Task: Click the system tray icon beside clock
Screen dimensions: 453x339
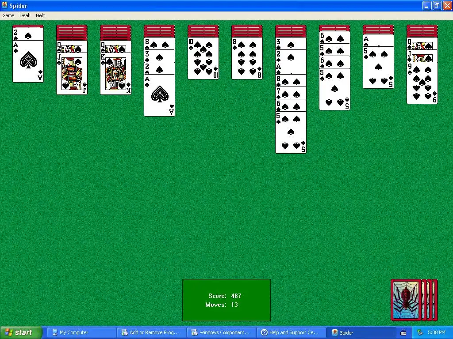Action: tap(420, 332)
